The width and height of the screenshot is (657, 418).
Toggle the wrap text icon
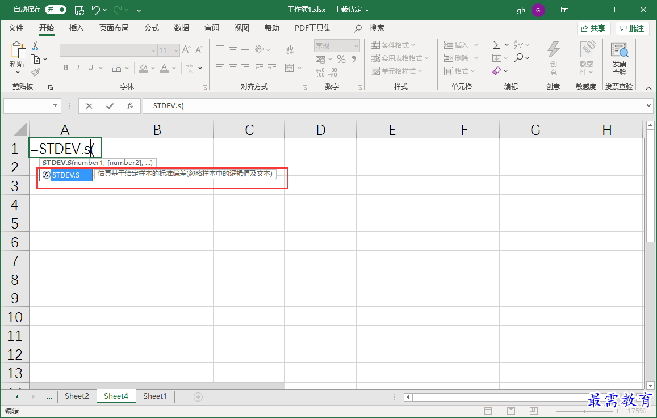click(x=290, y=50)
